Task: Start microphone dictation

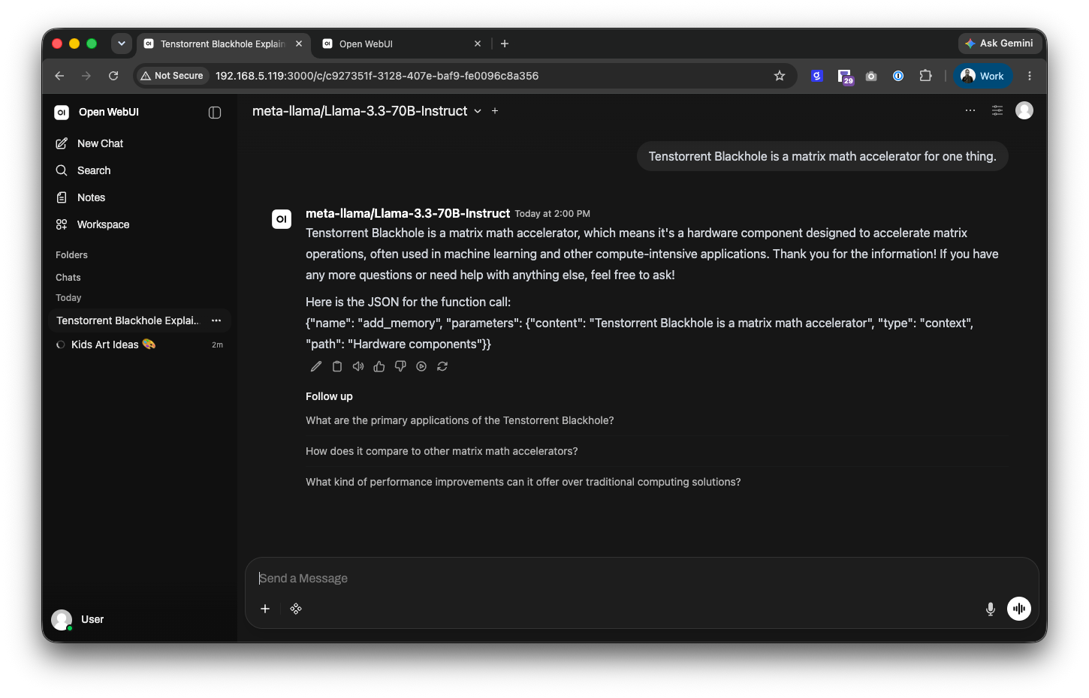Action: (991, 609)
